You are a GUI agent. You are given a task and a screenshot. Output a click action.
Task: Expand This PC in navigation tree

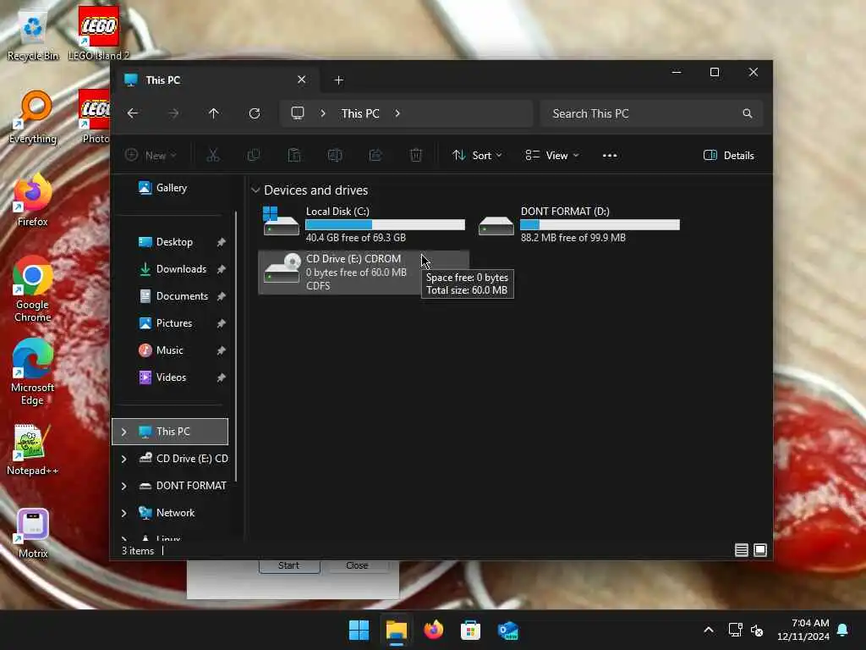coord(123,432)
